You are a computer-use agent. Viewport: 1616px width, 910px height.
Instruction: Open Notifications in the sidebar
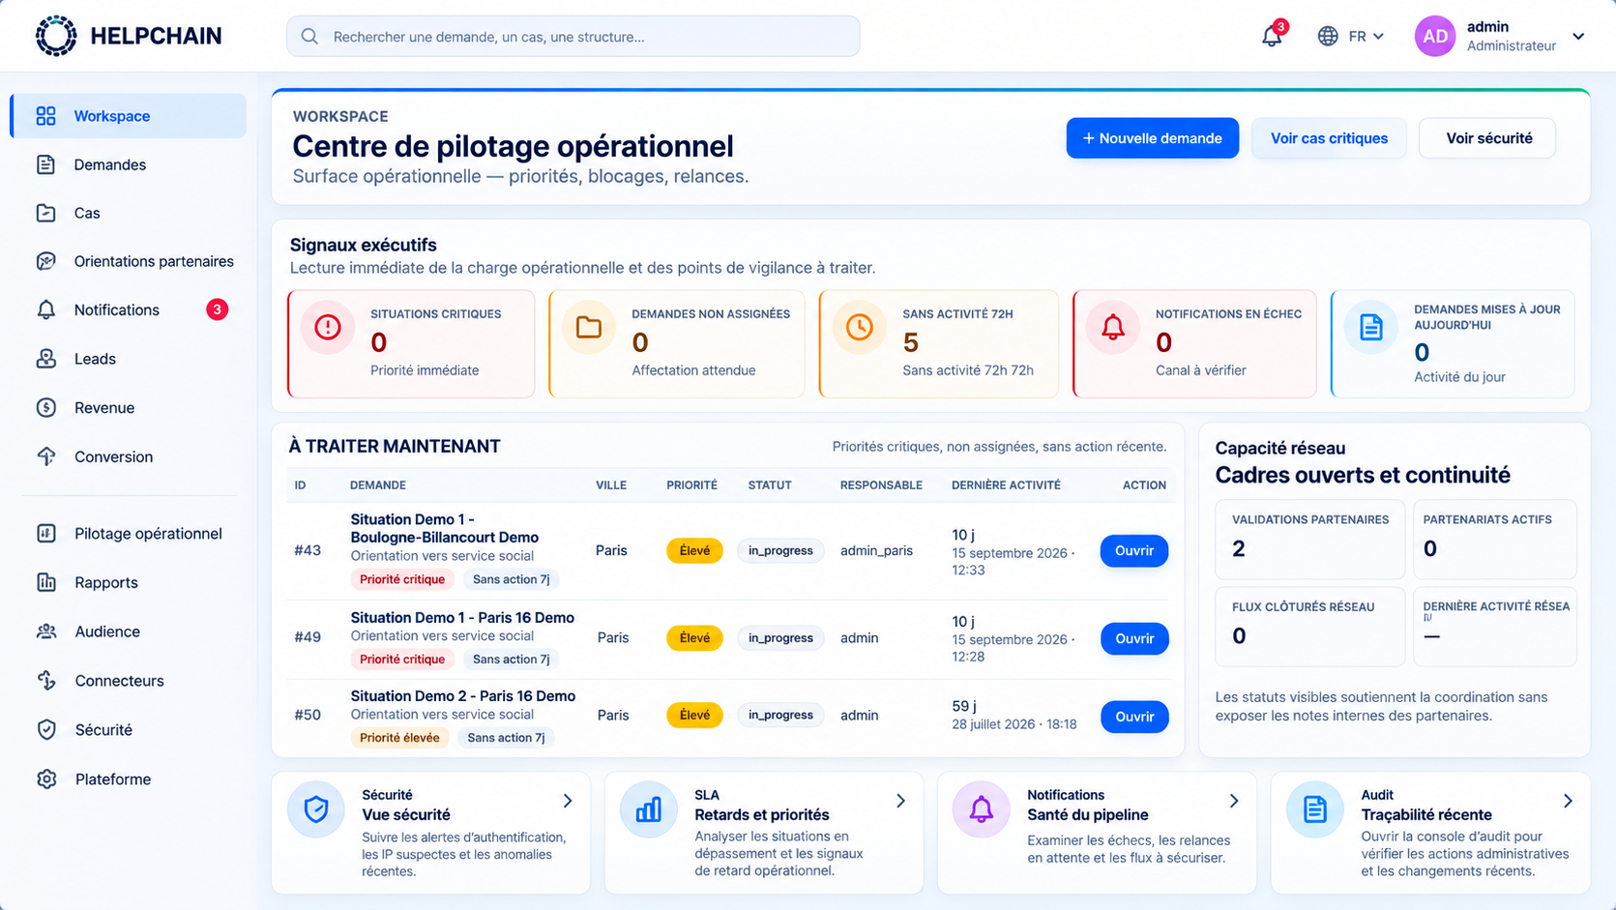pos(128,310)
